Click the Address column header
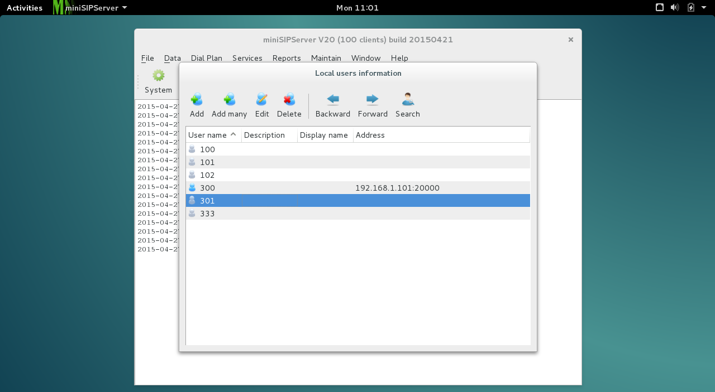Viewport: 715px width, 392px height. click(442, 135)
